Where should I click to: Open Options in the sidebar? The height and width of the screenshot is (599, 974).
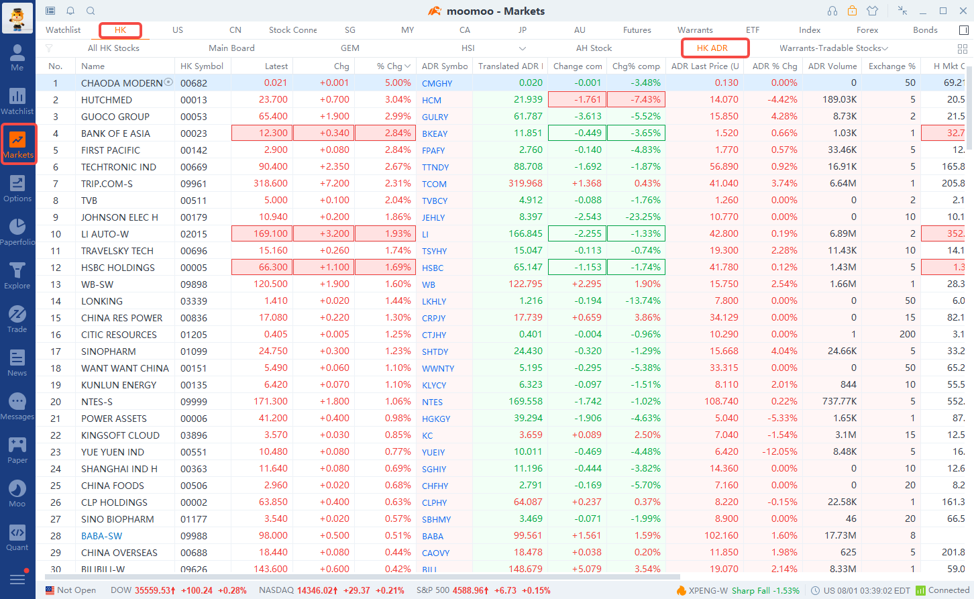point(17,188)
